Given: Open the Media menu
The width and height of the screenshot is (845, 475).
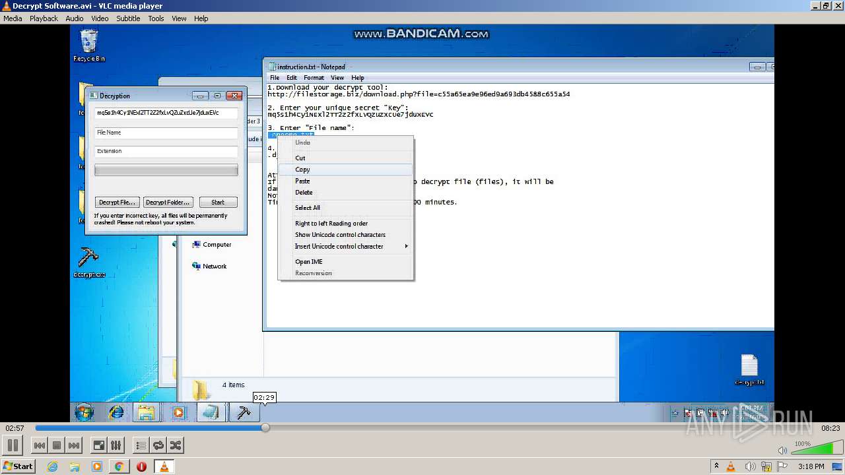Looking at the screenshot, I should pyautogui.click(x=13, y=18).
